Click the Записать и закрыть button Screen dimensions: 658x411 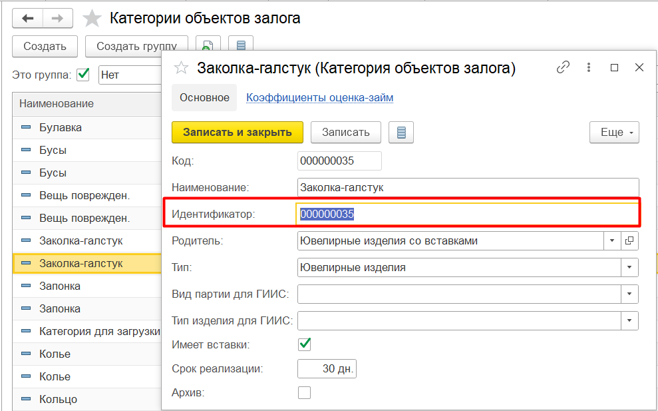[x=238, y=133]
